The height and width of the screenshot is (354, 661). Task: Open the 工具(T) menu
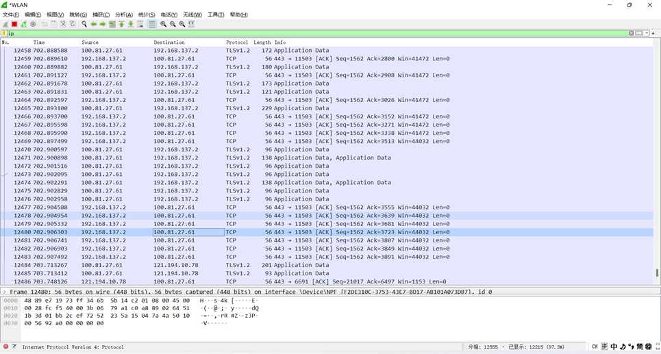coord(216,15)
